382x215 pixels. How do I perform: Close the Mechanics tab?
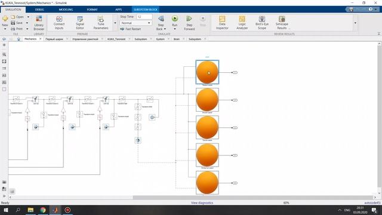click(41, 39)
